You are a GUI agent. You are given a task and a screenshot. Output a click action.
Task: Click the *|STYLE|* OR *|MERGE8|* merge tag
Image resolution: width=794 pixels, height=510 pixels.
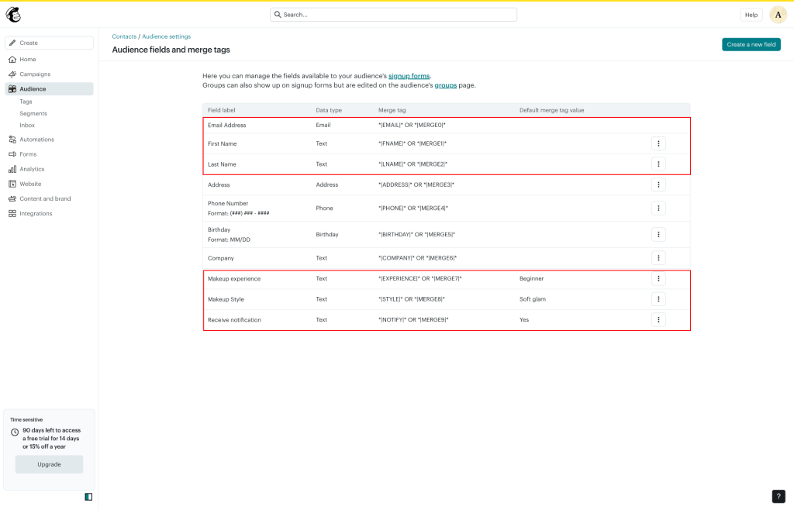pyautogui.click(x=412, y=299)
